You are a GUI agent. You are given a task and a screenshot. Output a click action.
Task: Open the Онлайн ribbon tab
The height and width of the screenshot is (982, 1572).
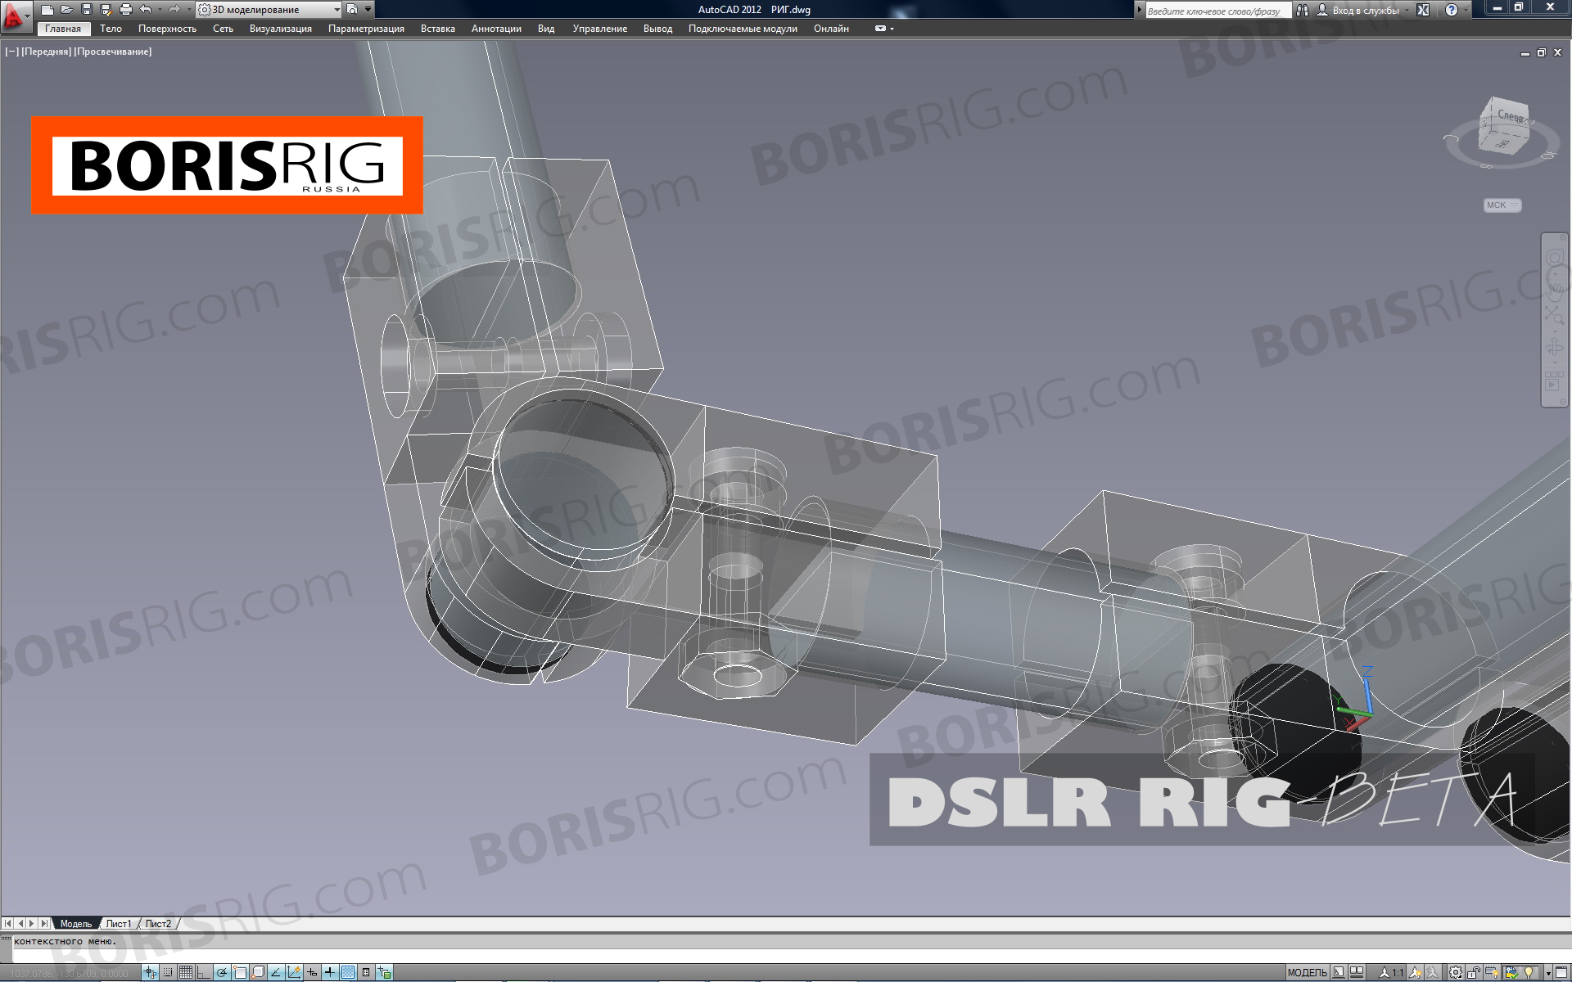click(831, 29)
